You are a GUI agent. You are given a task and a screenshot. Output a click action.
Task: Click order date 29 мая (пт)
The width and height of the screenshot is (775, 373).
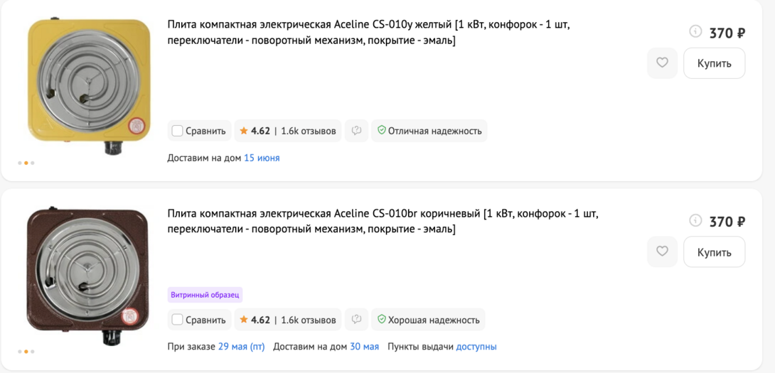[x=241, y=347]
